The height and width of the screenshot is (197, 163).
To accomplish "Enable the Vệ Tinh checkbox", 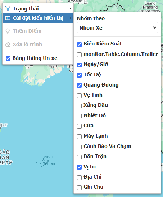I will [79, 96].
